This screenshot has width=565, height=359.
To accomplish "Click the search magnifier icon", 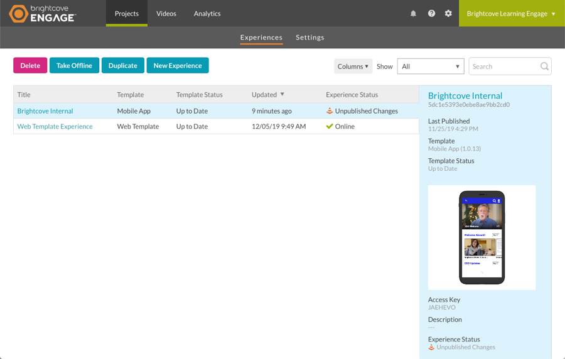I will [x=544, y=67].
